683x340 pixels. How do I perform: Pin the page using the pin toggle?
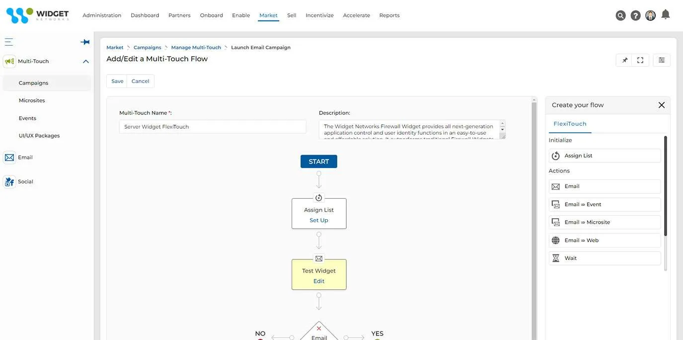coord(624,59)
